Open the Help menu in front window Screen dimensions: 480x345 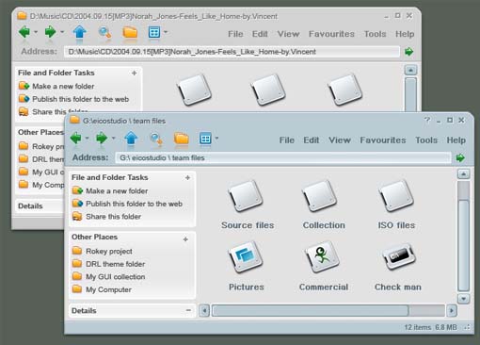(456, 140)
